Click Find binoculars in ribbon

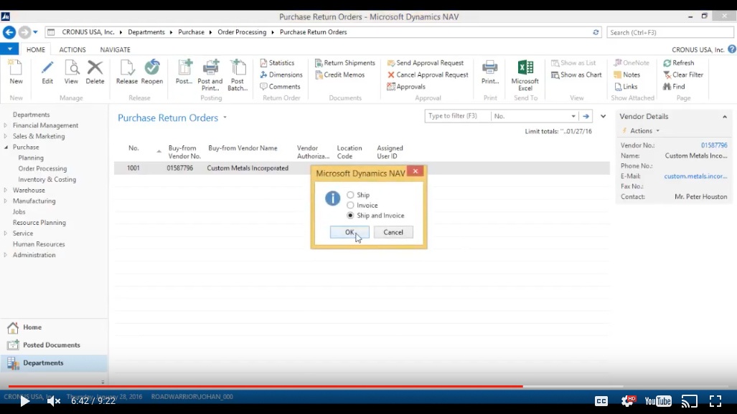point(674,87)
